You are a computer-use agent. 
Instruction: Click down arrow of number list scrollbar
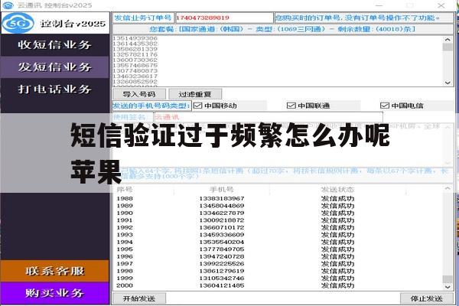pyautogui.click(x=448, y=83)
